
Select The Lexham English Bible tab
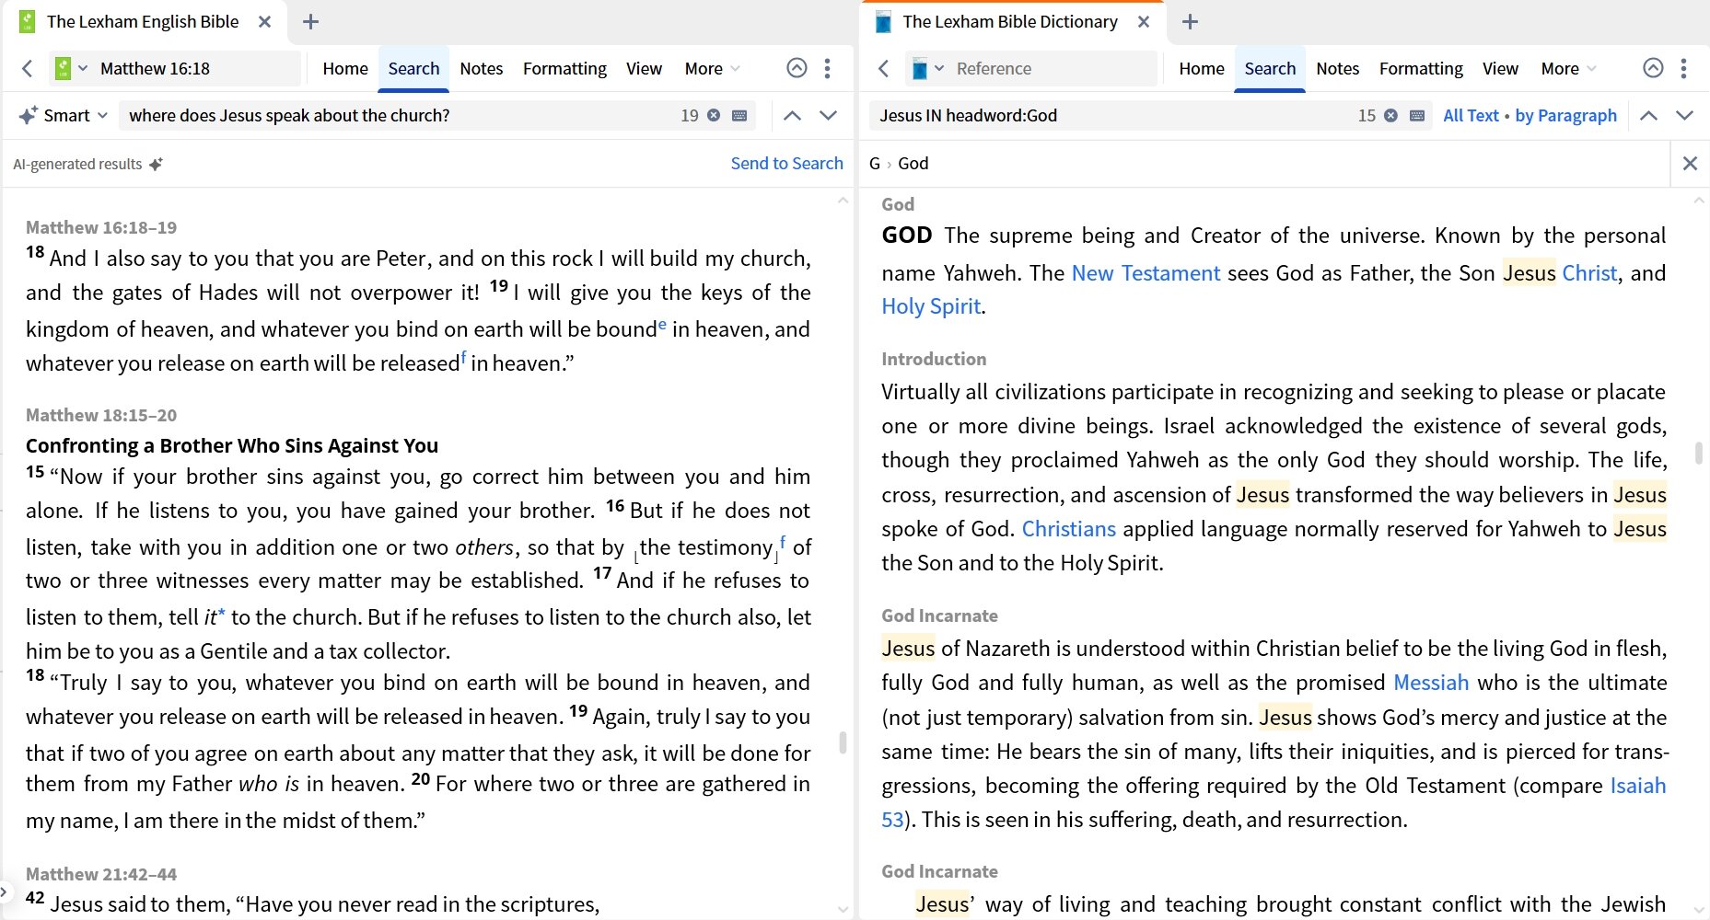(x=143, y=21)
